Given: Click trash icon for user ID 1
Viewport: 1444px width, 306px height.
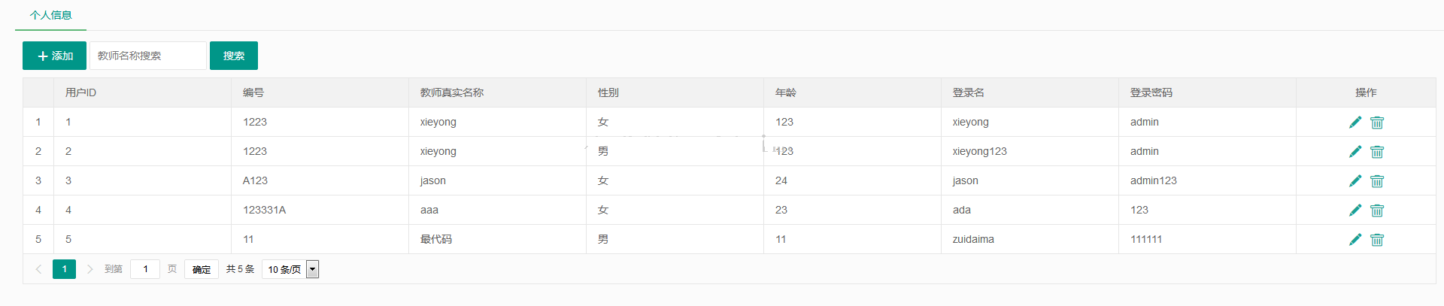Looking at the screenshot, I should point(1377,123).
